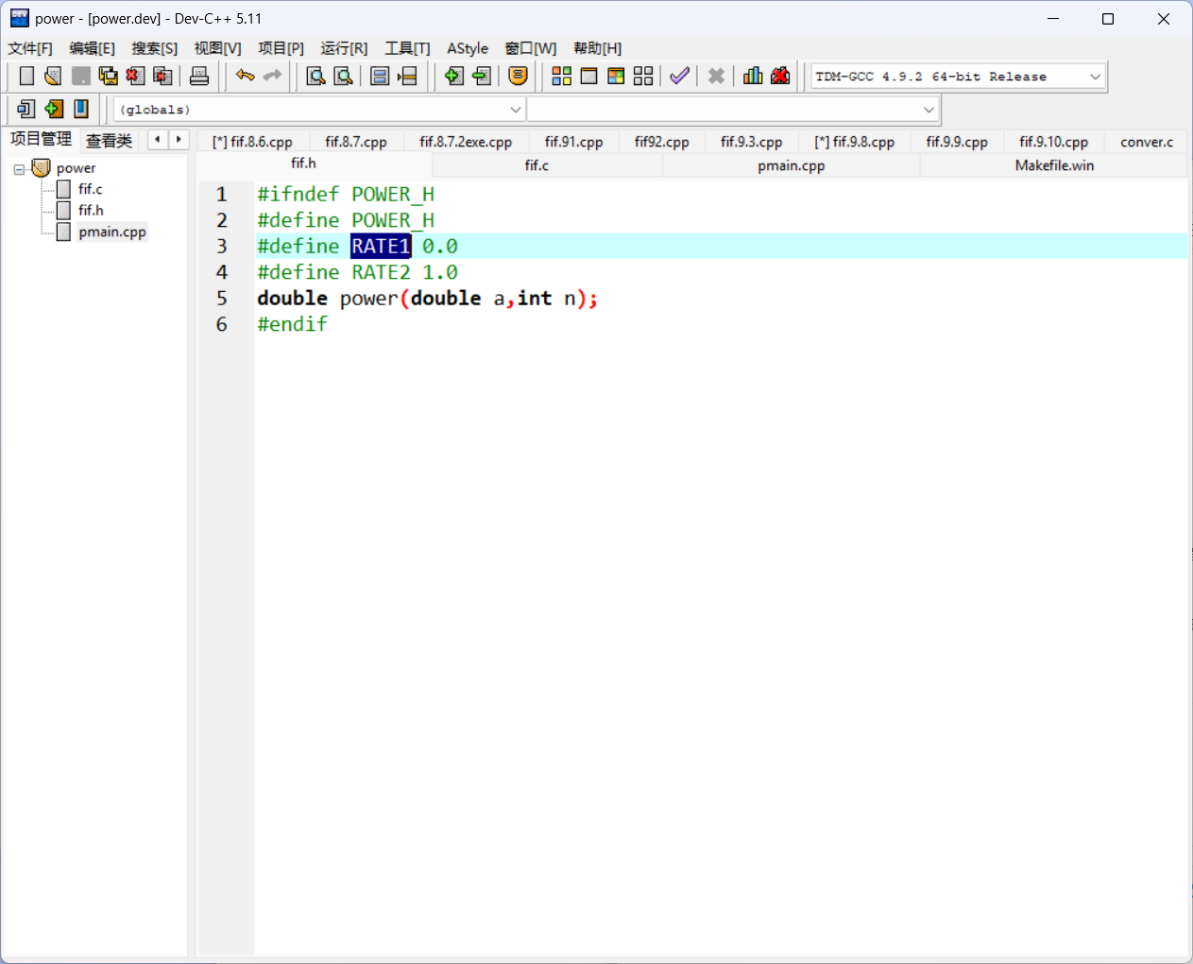
Task: Switch to the pmain.cpp editor tab
Action: click(791, 165)
